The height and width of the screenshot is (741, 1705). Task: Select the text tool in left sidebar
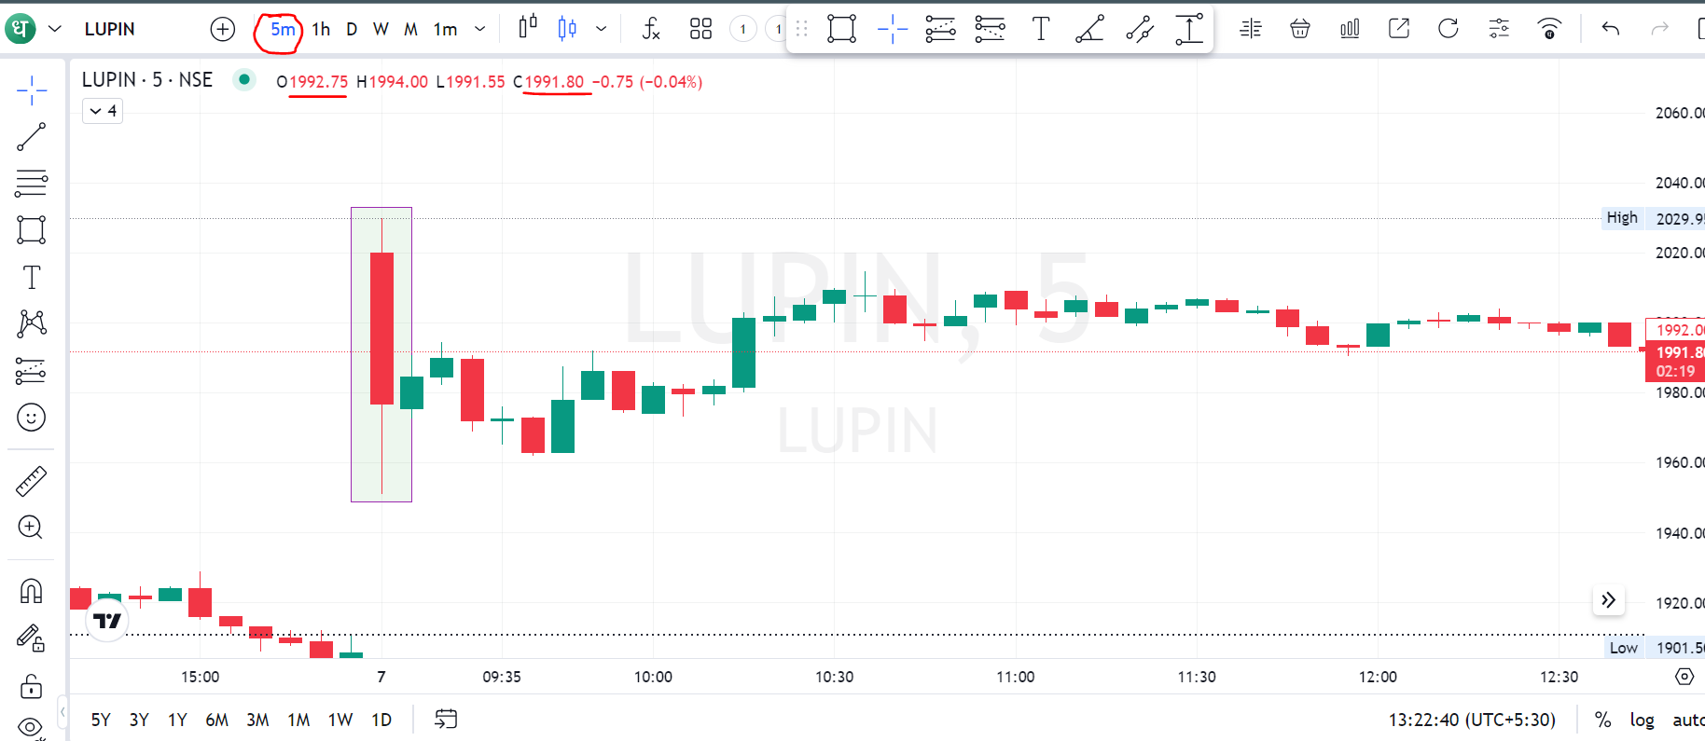[32, 277]
